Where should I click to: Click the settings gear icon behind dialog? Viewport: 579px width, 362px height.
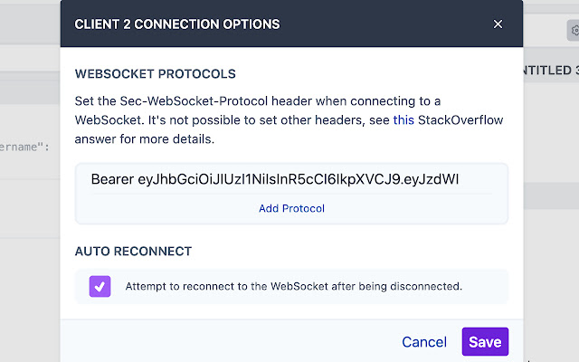point(574,30)
